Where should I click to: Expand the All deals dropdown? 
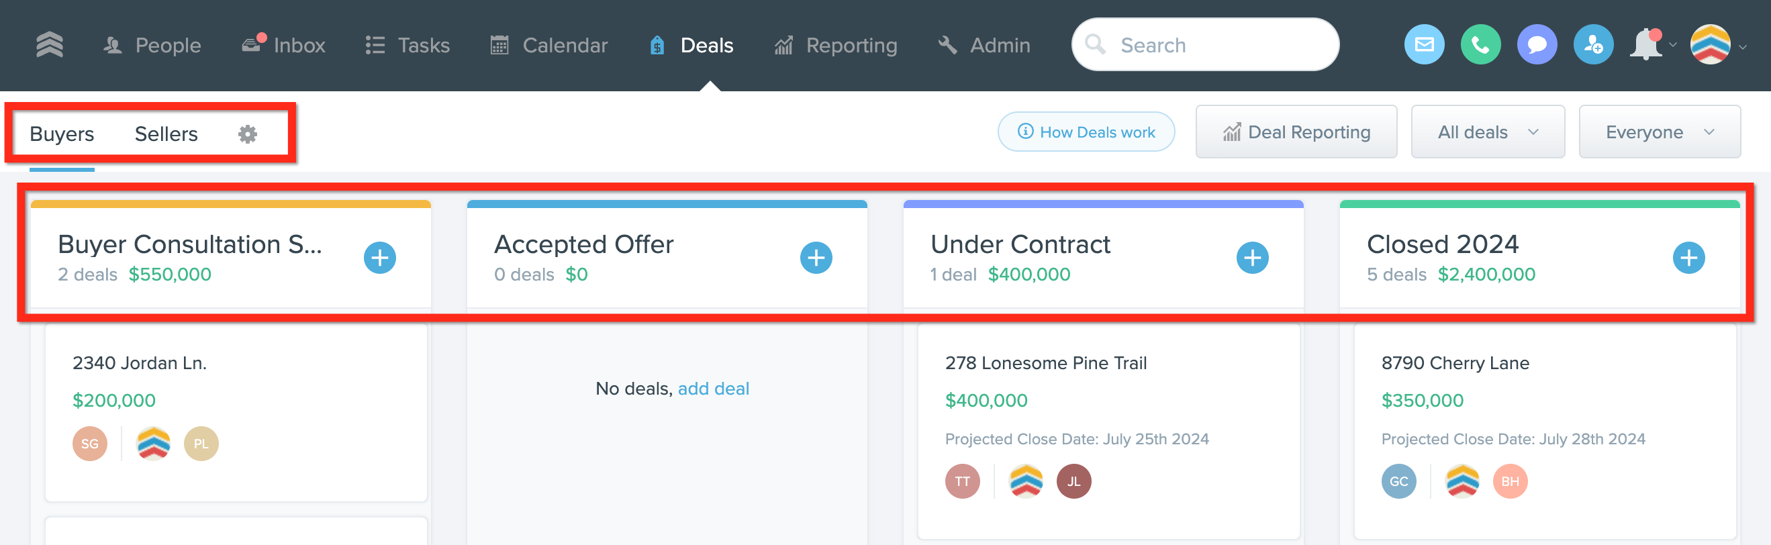pos(1488,132)
